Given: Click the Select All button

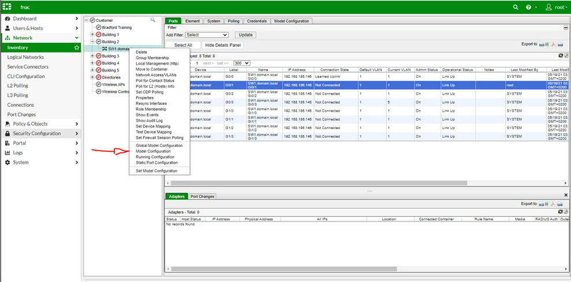Looking at the screenshot, I should 183,45.
